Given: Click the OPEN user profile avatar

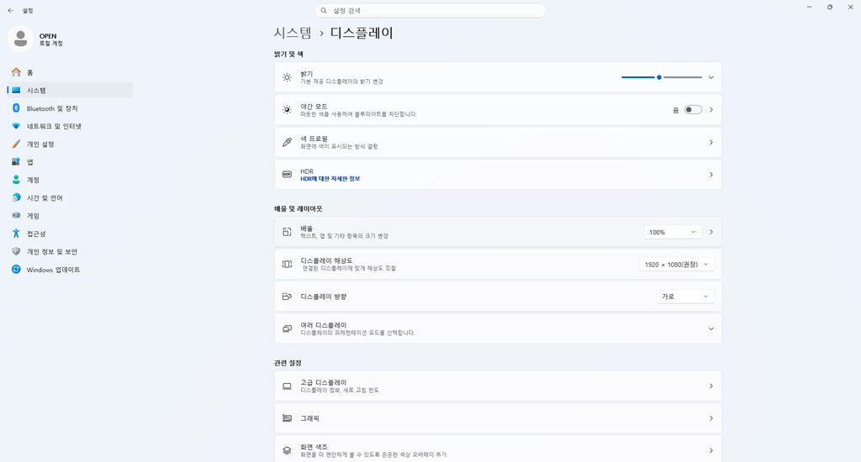Looking at the screenshot, I should 20,39.
